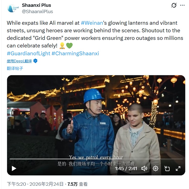Open the #CharmingShaanxi hashtag
This screenshot has width=189, height=189.
point(75,53)
